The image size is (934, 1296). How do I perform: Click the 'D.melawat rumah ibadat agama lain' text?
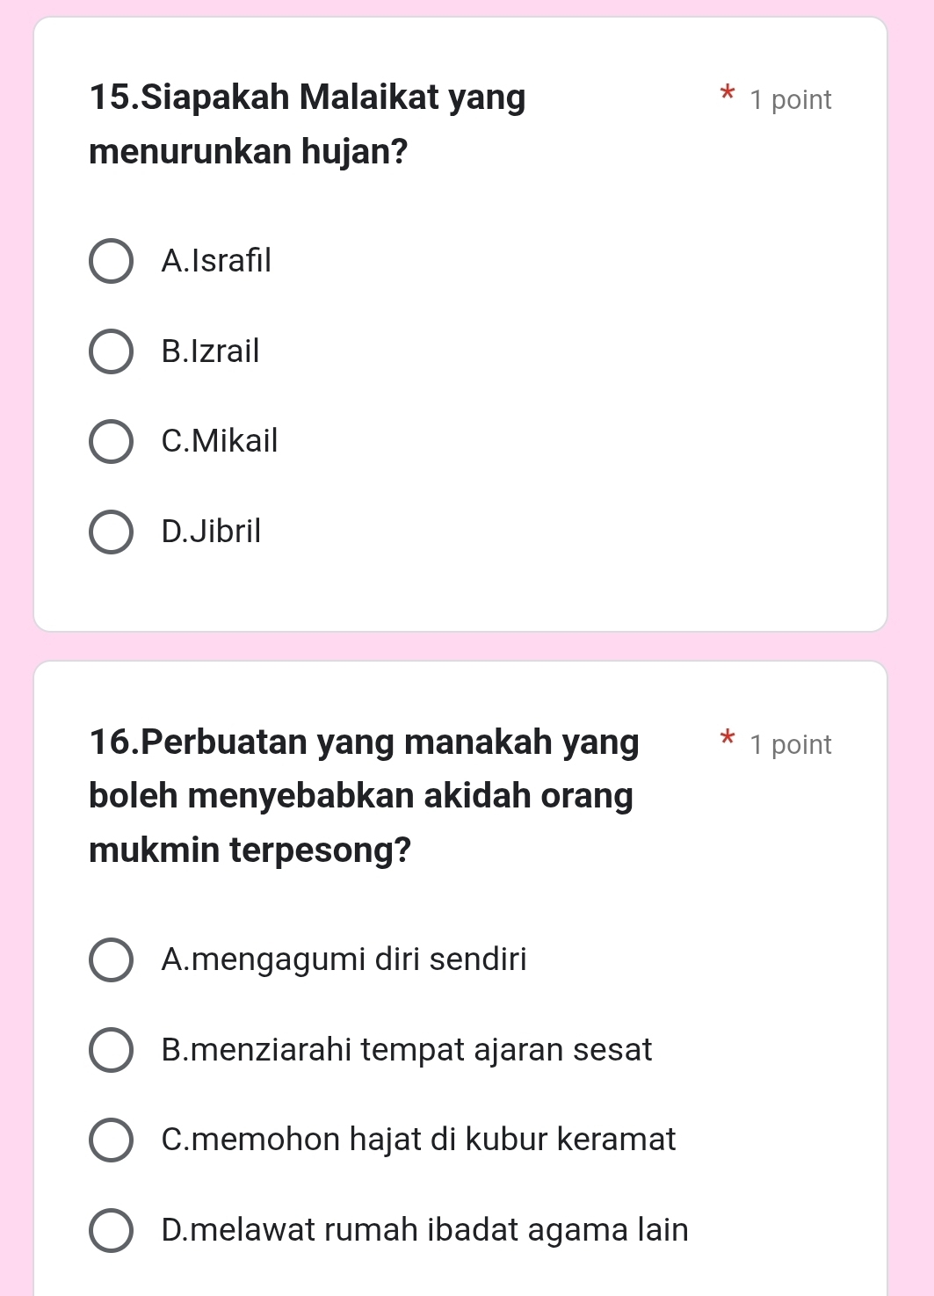(x=424, y=1230)
